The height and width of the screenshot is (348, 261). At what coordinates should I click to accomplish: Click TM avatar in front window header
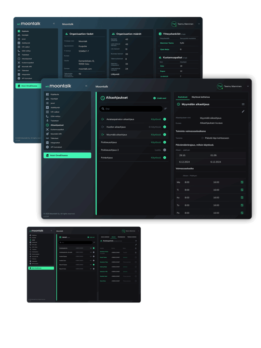(x=220, y=86)
